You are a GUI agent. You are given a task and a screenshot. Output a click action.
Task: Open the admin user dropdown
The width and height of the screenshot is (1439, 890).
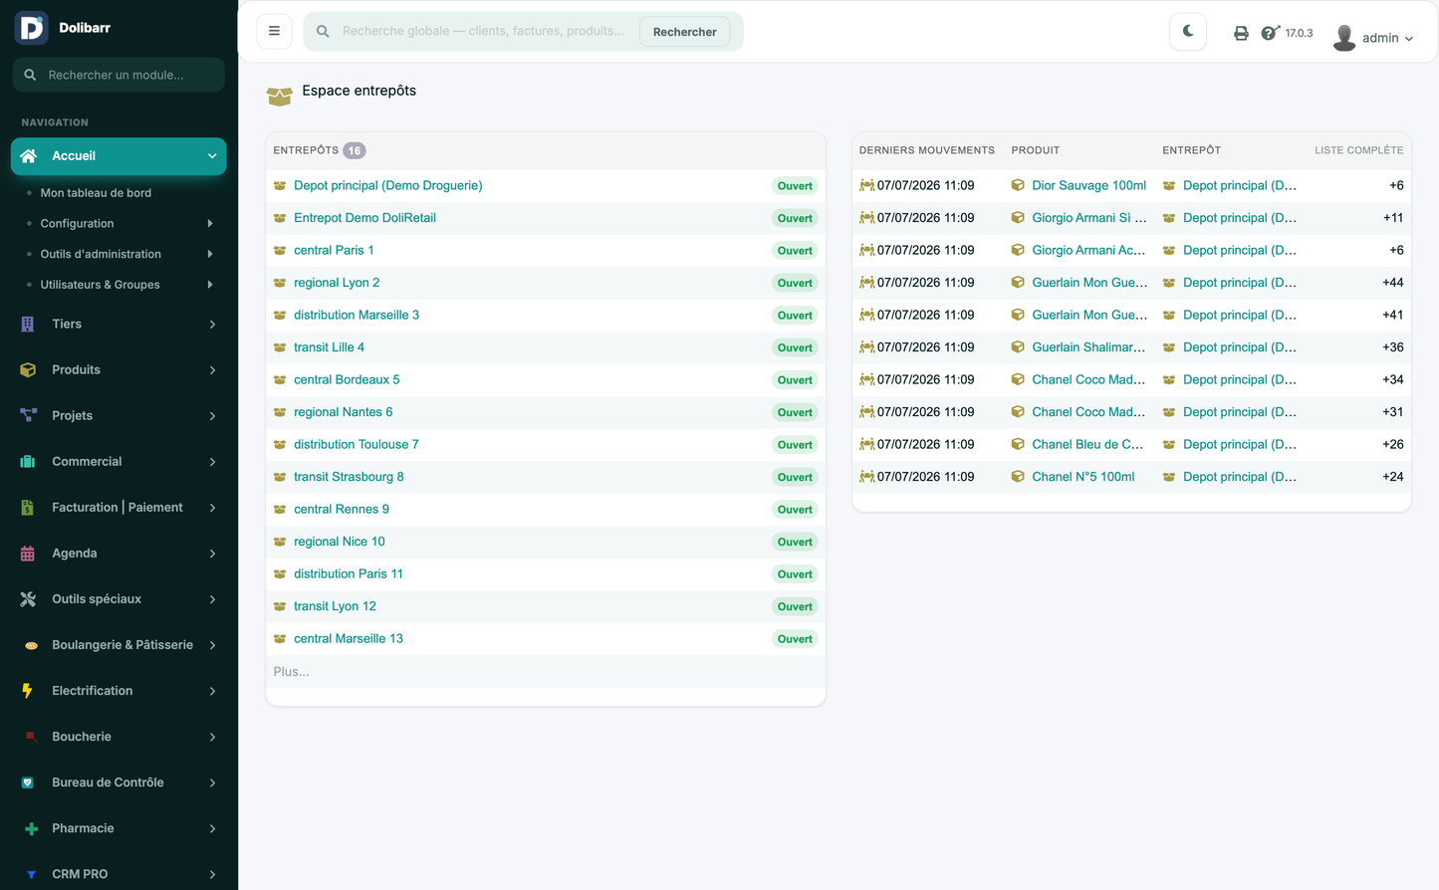[x=1373, y=38]
